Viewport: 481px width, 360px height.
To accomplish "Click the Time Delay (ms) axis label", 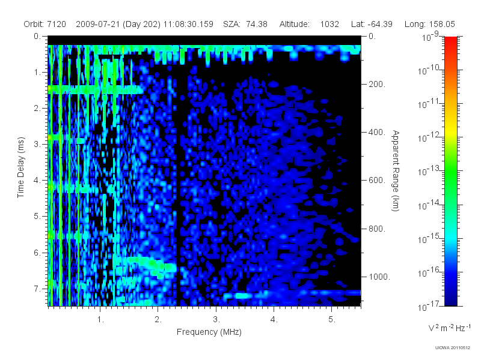I will tap(20, 167).
